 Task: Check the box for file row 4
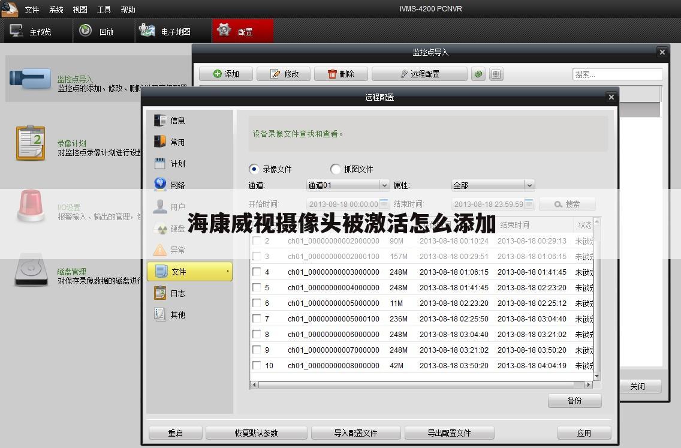pos(257,272)
